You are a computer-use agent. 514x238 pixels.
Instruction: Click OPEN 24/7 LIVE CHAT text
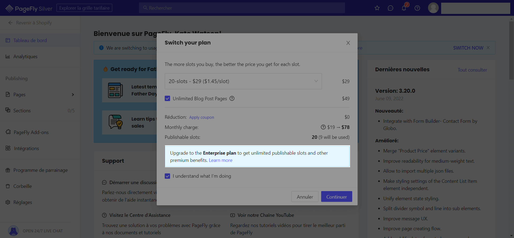click(43, 231)
